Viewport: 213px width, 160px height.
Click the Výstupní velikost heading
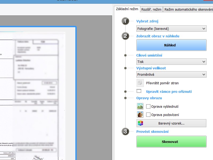coord(151,68)
